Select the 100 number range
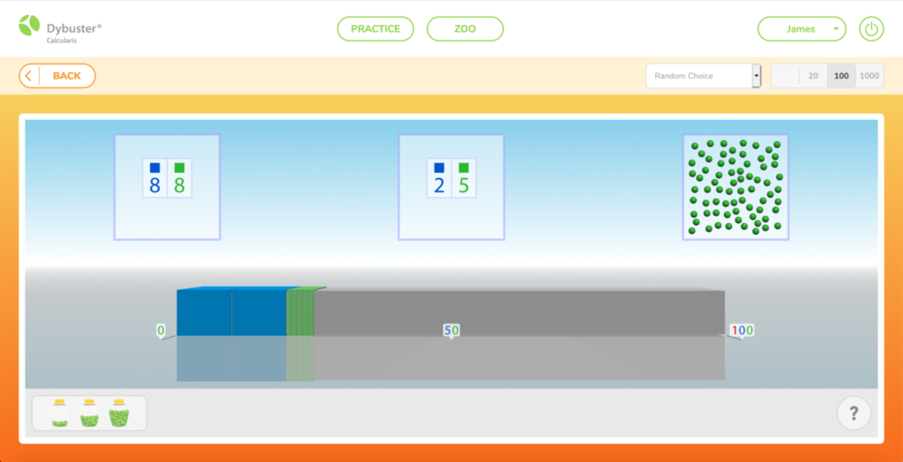Viewport: 903px width, 462px height. [x=841, y=76]
